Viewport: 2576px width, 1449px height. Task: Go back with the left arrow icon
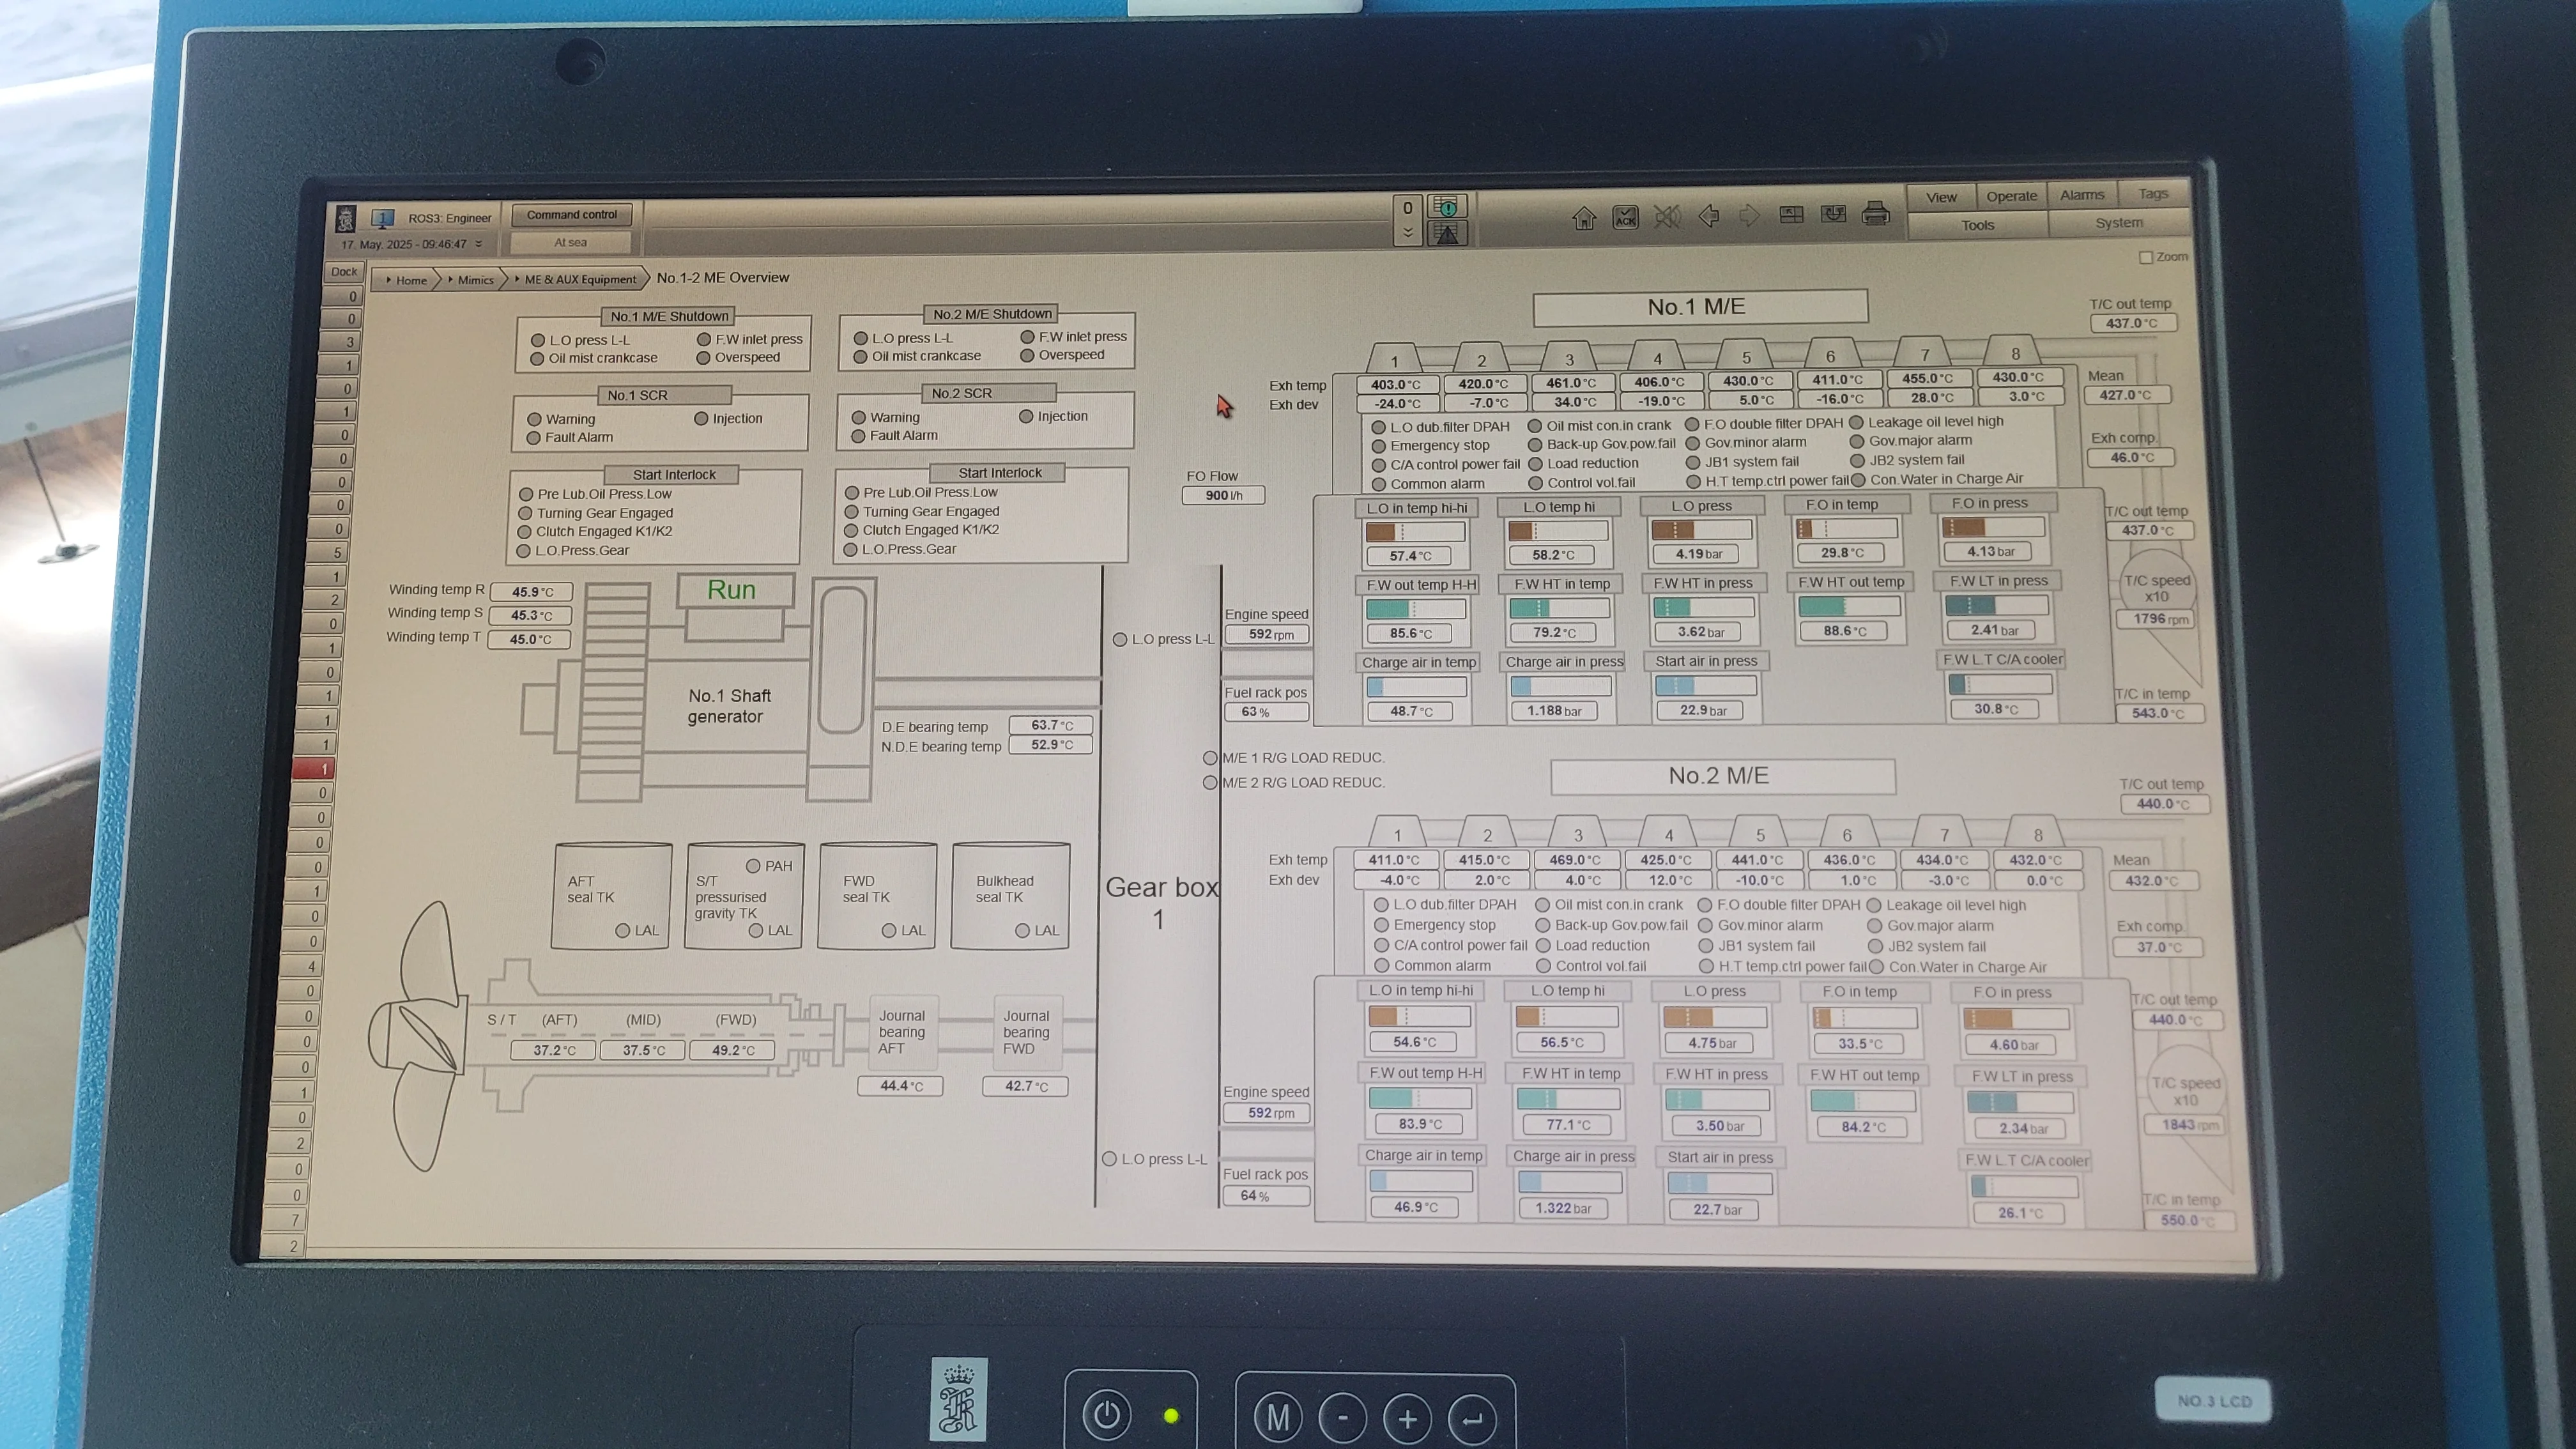pos(1709,216)
